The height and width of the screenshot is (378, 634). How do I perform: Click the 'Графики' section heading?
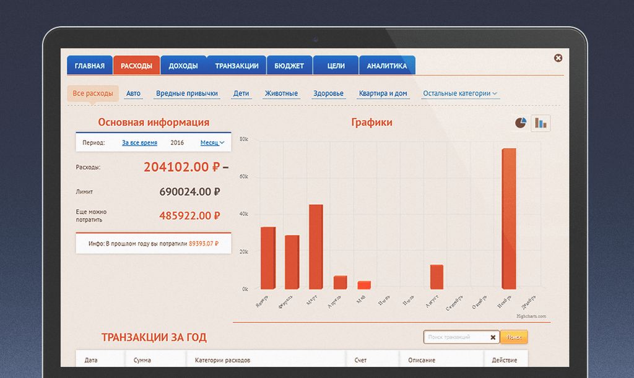(x=371, y=122)
